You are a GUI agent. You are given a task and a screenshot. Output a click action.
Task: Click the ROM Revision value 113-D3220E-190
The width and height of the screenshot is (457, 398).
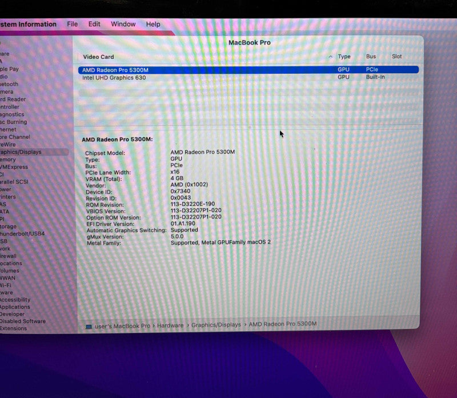[x=193, y=204]
